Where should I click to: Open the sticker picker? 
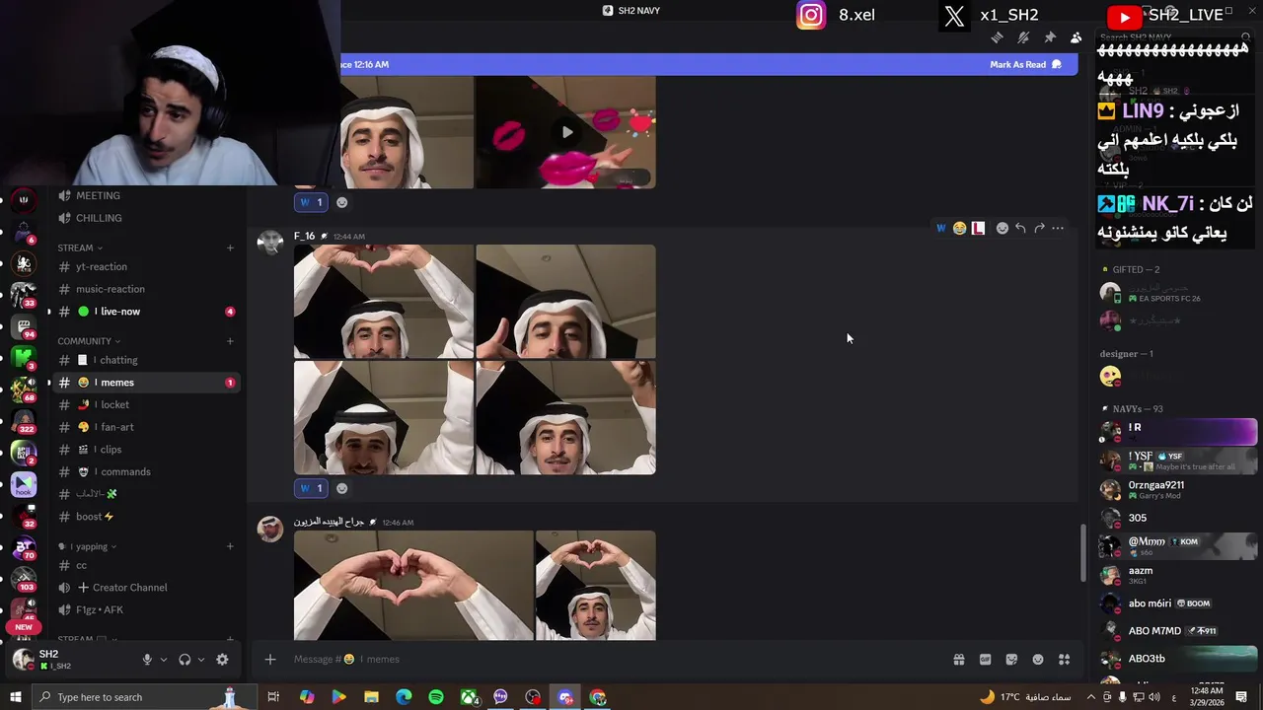[1011, 660]
